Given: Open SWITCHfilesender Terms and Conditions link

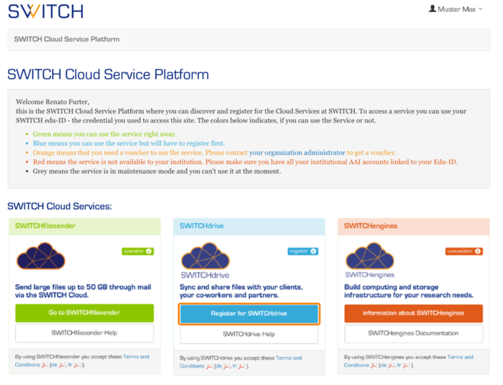Looking at the screenshot, I should (136, 356).
